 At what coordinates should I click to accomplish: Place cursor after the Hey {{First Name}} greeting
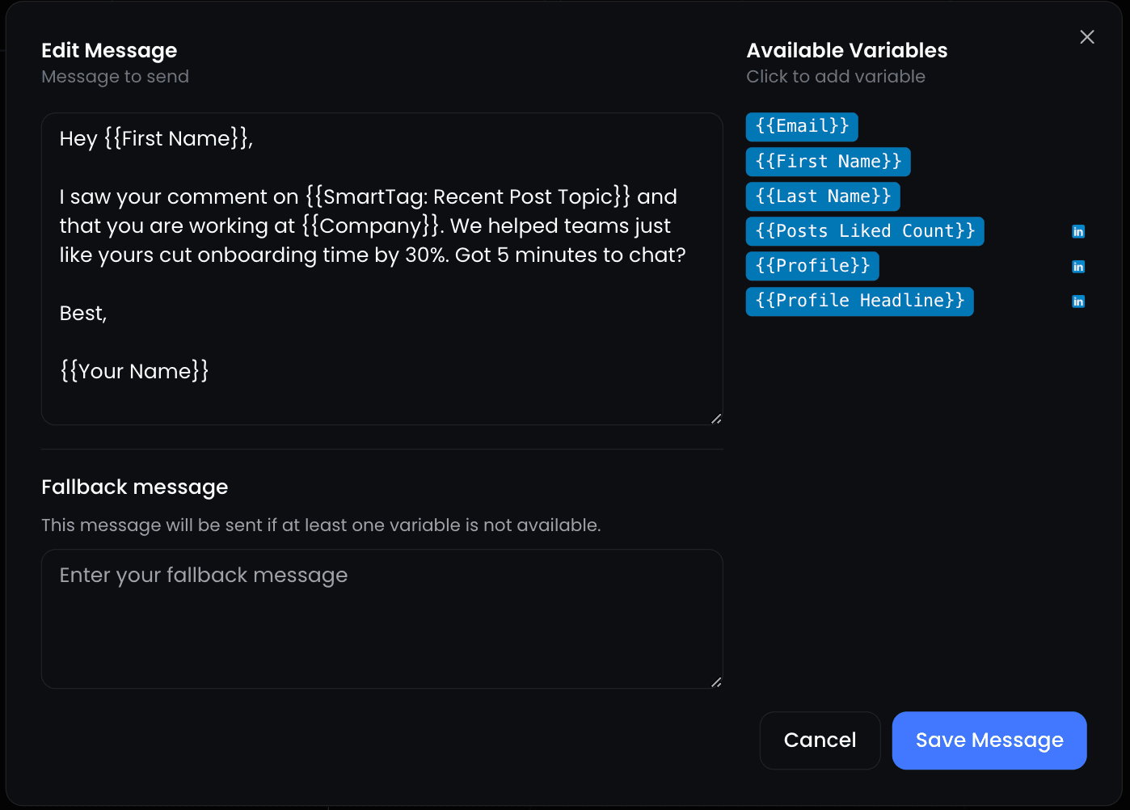255,139
